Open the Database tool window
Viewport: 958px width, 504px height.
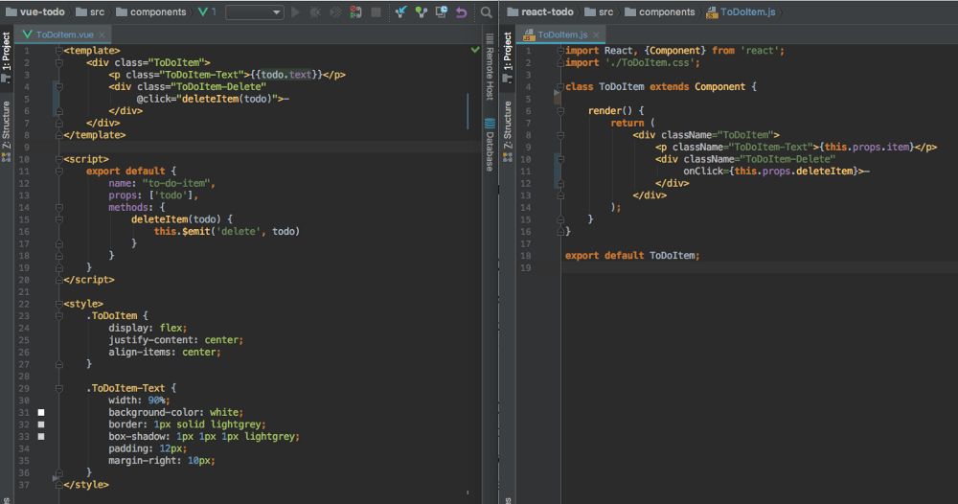coord(490,145)
